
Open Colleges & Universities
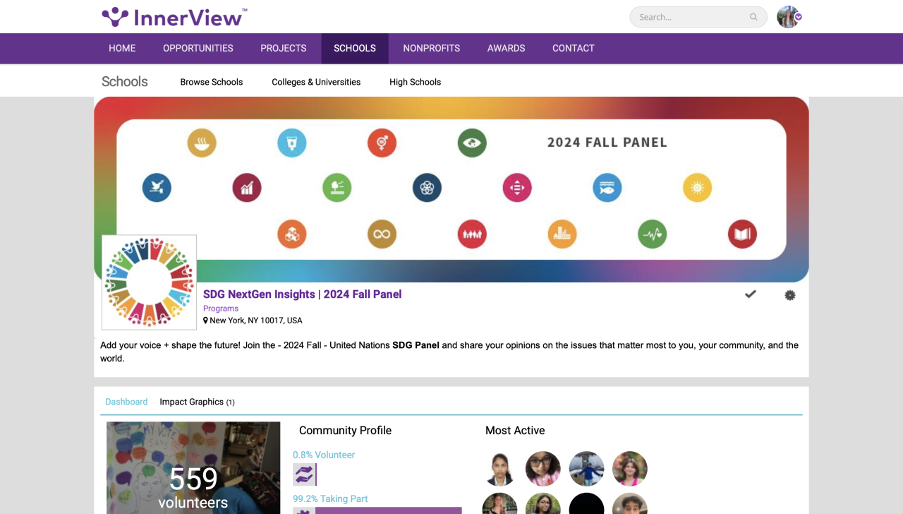[x=316, y=82]
